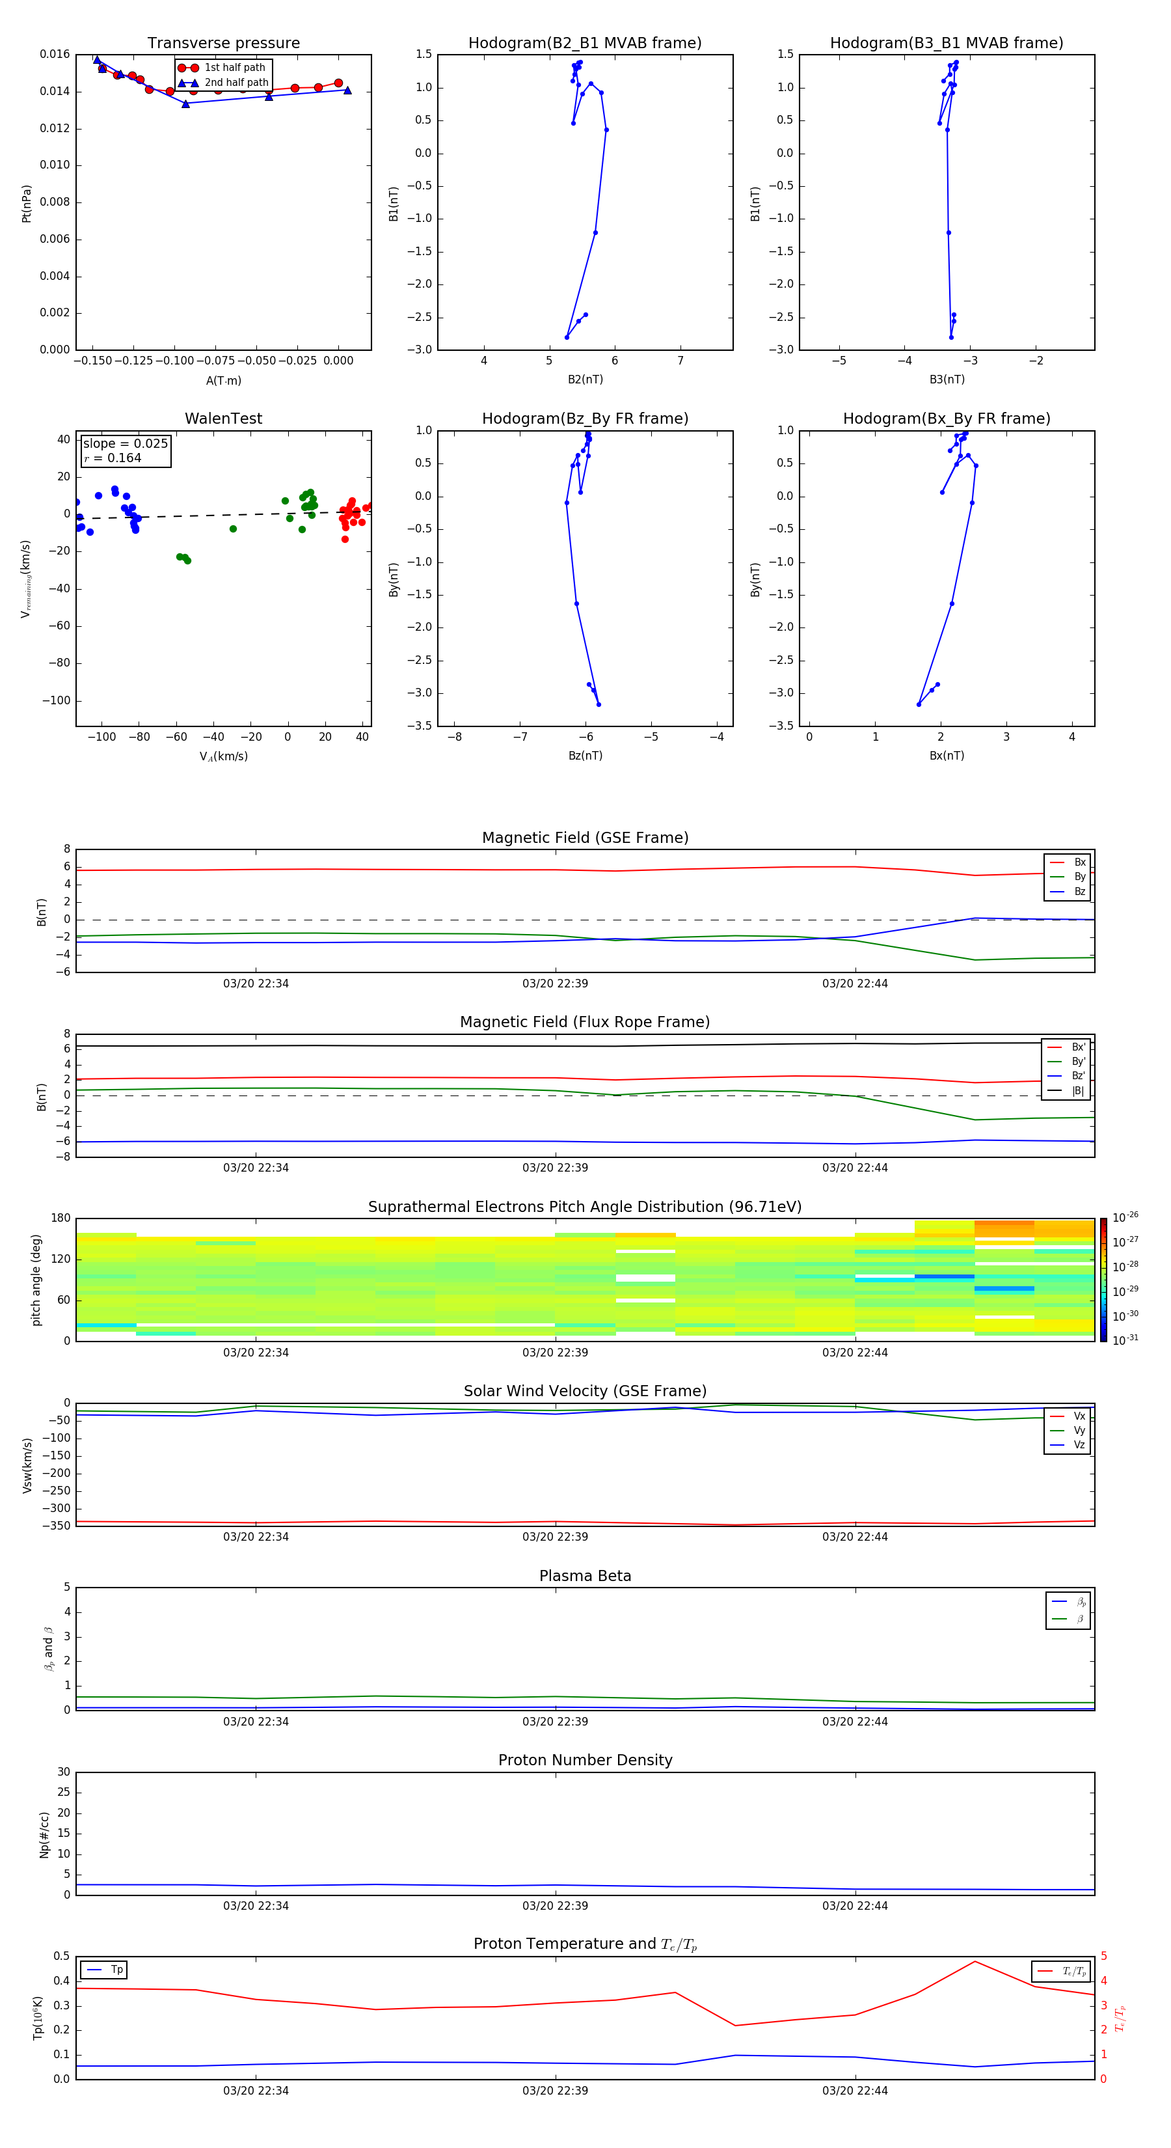The width and height of the screenshot is (1171, 2148).
Task: Click the A(T·m) x-axis label
Action: (223, 381)
